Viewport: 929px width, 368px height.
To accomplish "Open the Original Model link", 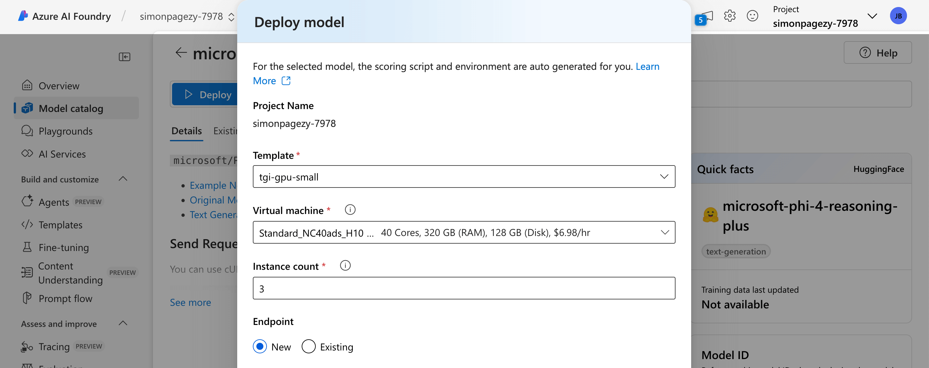I will (x=213, y=200).
